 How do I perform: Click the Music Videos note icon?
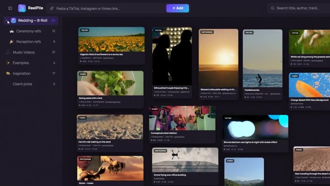8,52
